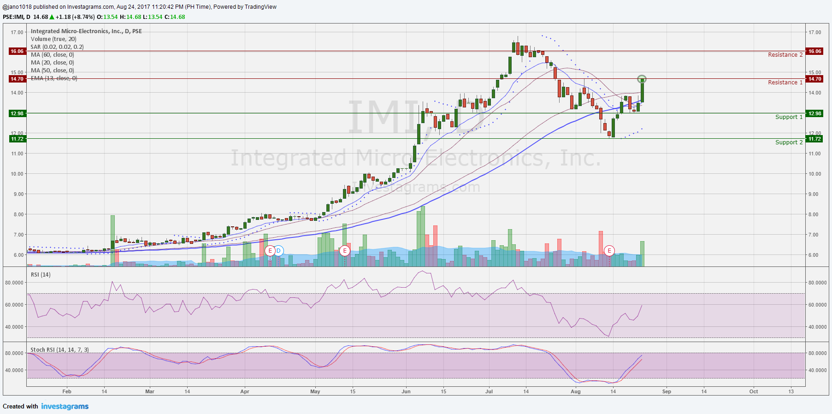The height and width of the screenshot is (414, 832).
Task: Select the SAR (0.02, 0.02, 0.2) legend
Action: pyautogui.click(x=57, y=47)
